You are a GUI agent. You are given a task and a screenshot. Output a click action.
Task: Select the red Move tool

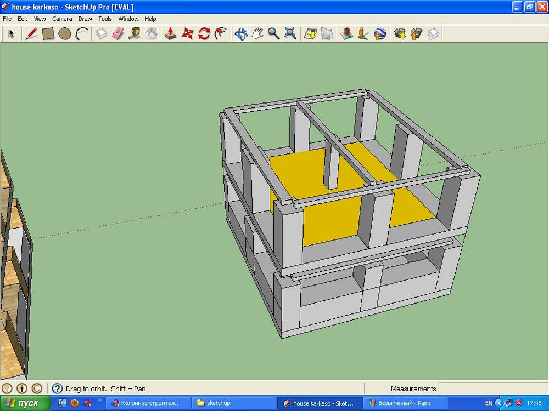(188, 34)
